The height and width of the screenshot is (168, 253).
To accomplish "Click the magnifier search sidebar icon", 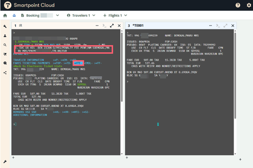I will (5, 45).
